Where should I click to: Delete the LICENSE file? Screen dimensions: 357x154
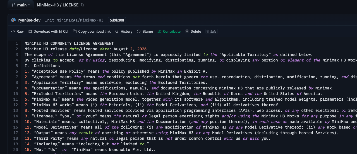(x=193, y=31)
